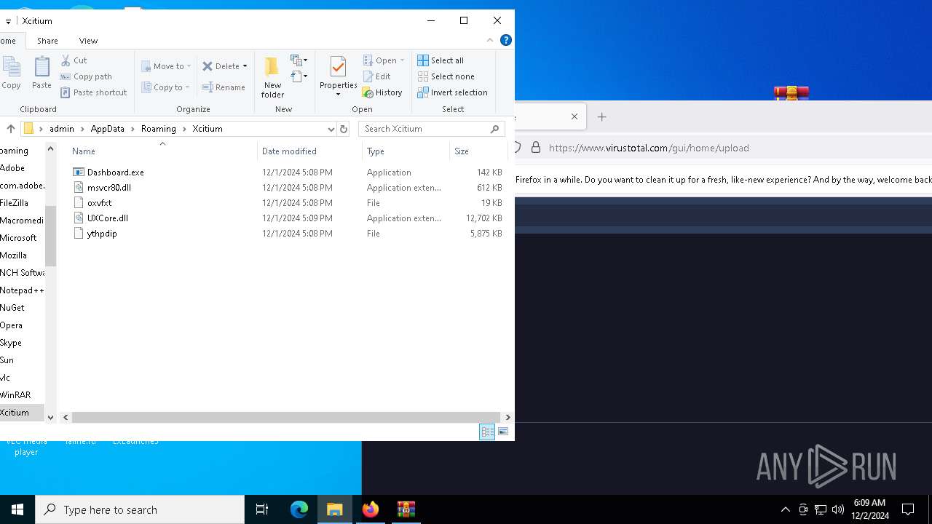Expand the Properties dropdown arrow
Image resolution: width=932 pixels, height=524 pixels.
pos(338,94)
